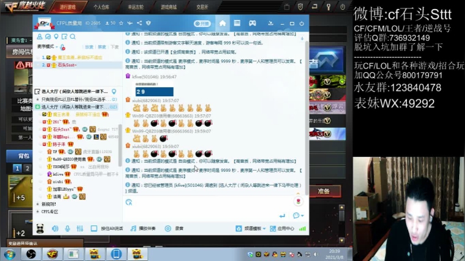Open 背包 backpack tab in CrossFire
Image resolution: width=465 pixels, height=261 pixels.
(23, 156)
